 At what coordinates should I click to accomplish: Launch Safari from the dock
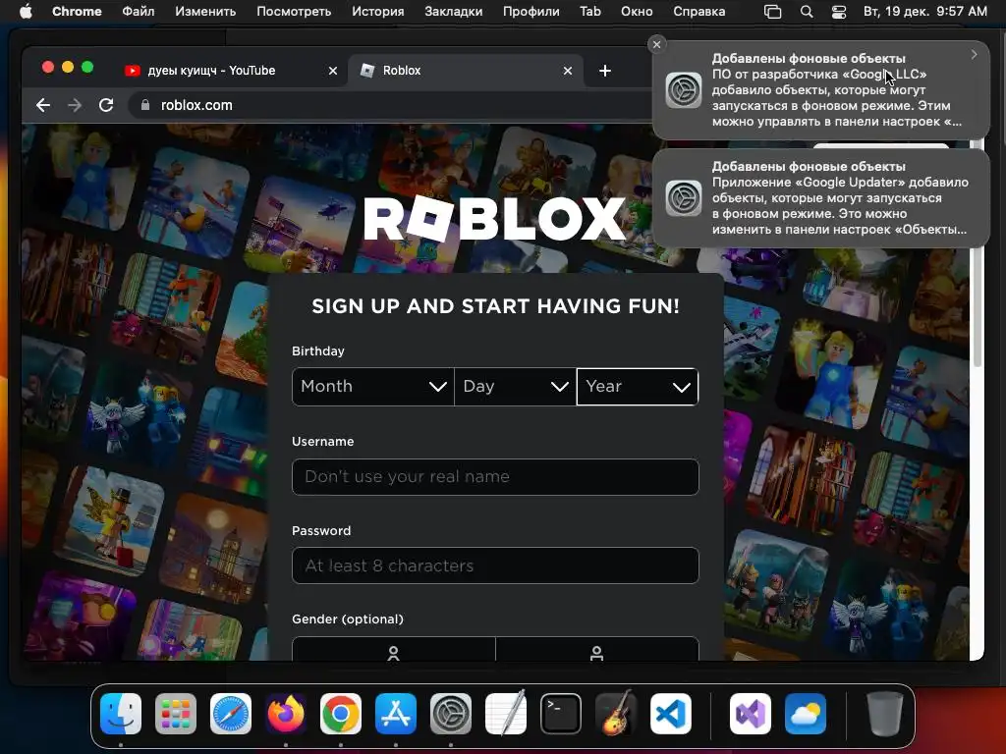click(x=231, y=714)
